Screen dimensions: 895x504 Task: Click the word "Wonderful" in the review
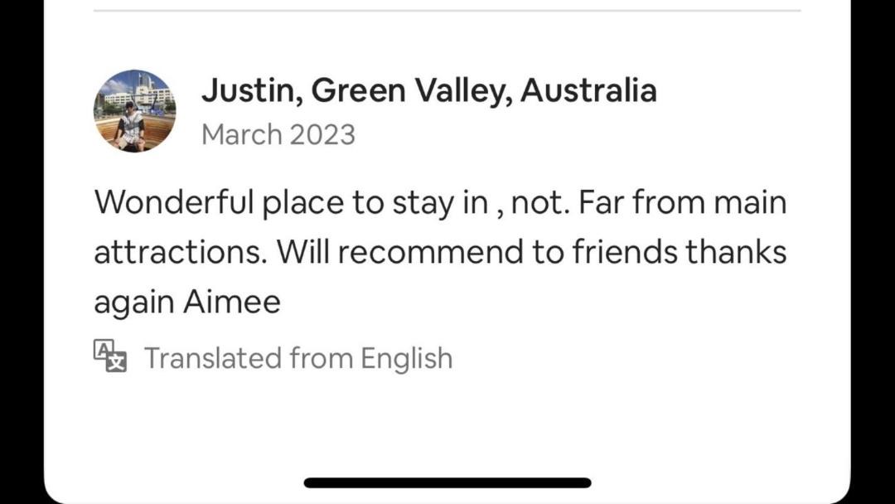pyautogui.click(x=173, y=202)
